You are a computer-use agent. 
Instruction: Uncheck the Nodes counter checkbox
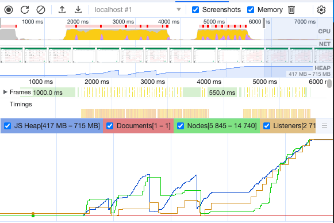[181, 126]
